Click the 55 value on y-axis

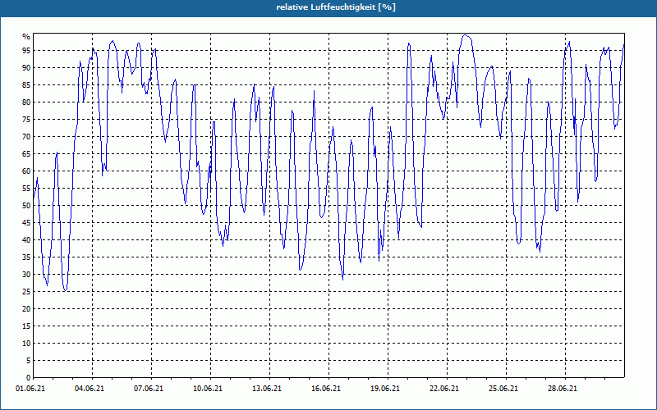(26, 189)
